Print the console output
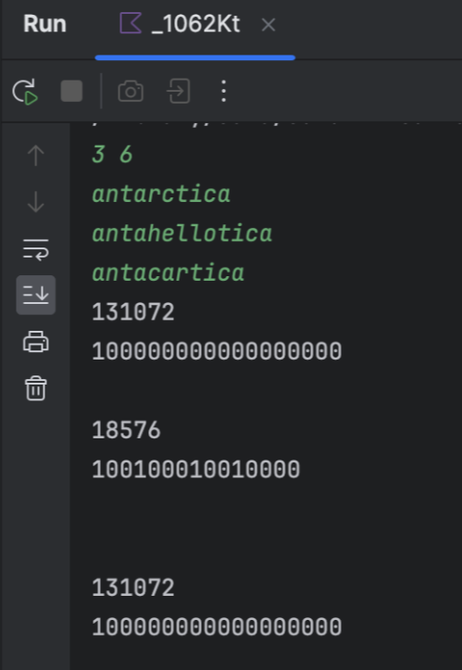462x670 pixels. click(x=36, y=342)
